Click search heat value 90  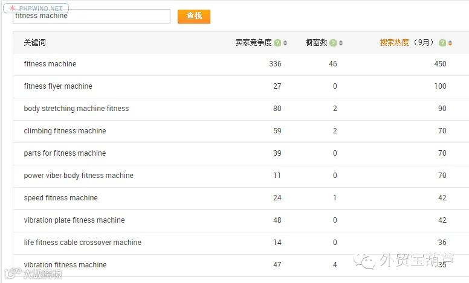442,109
